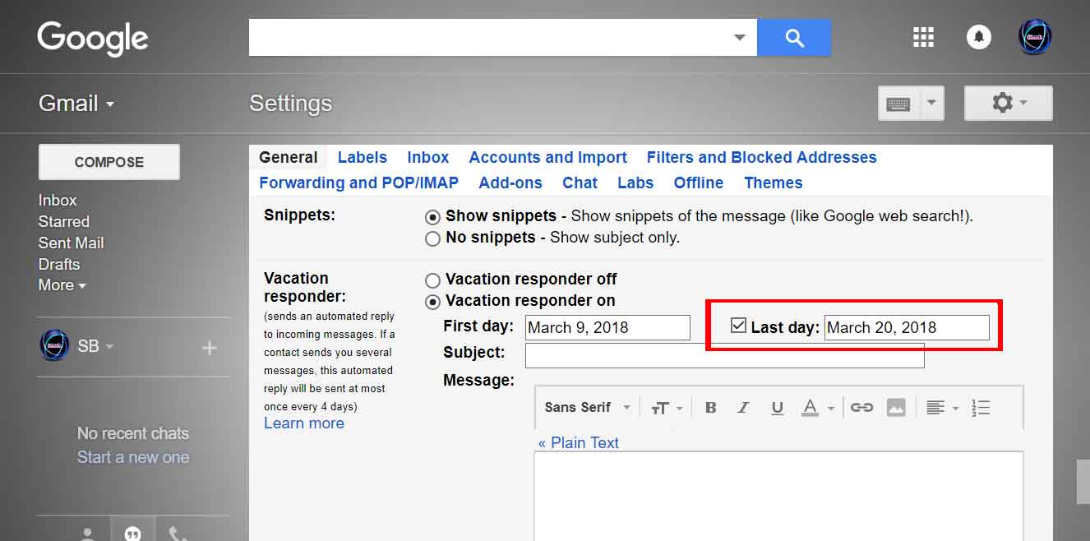Enable the Last day checkbox

pyautogui.click(x=737, y=325)
